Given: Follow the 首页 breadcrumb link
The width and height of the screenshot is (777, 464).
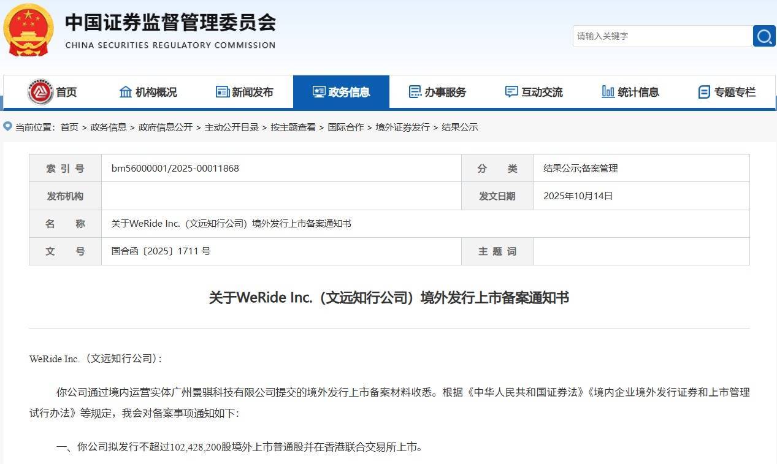Looking at the screenshot, I should click(69, 127).
